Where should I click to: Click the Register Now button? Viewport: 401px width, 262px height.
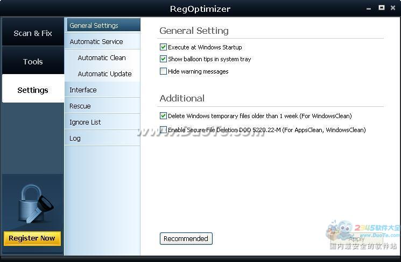(32, 238)
